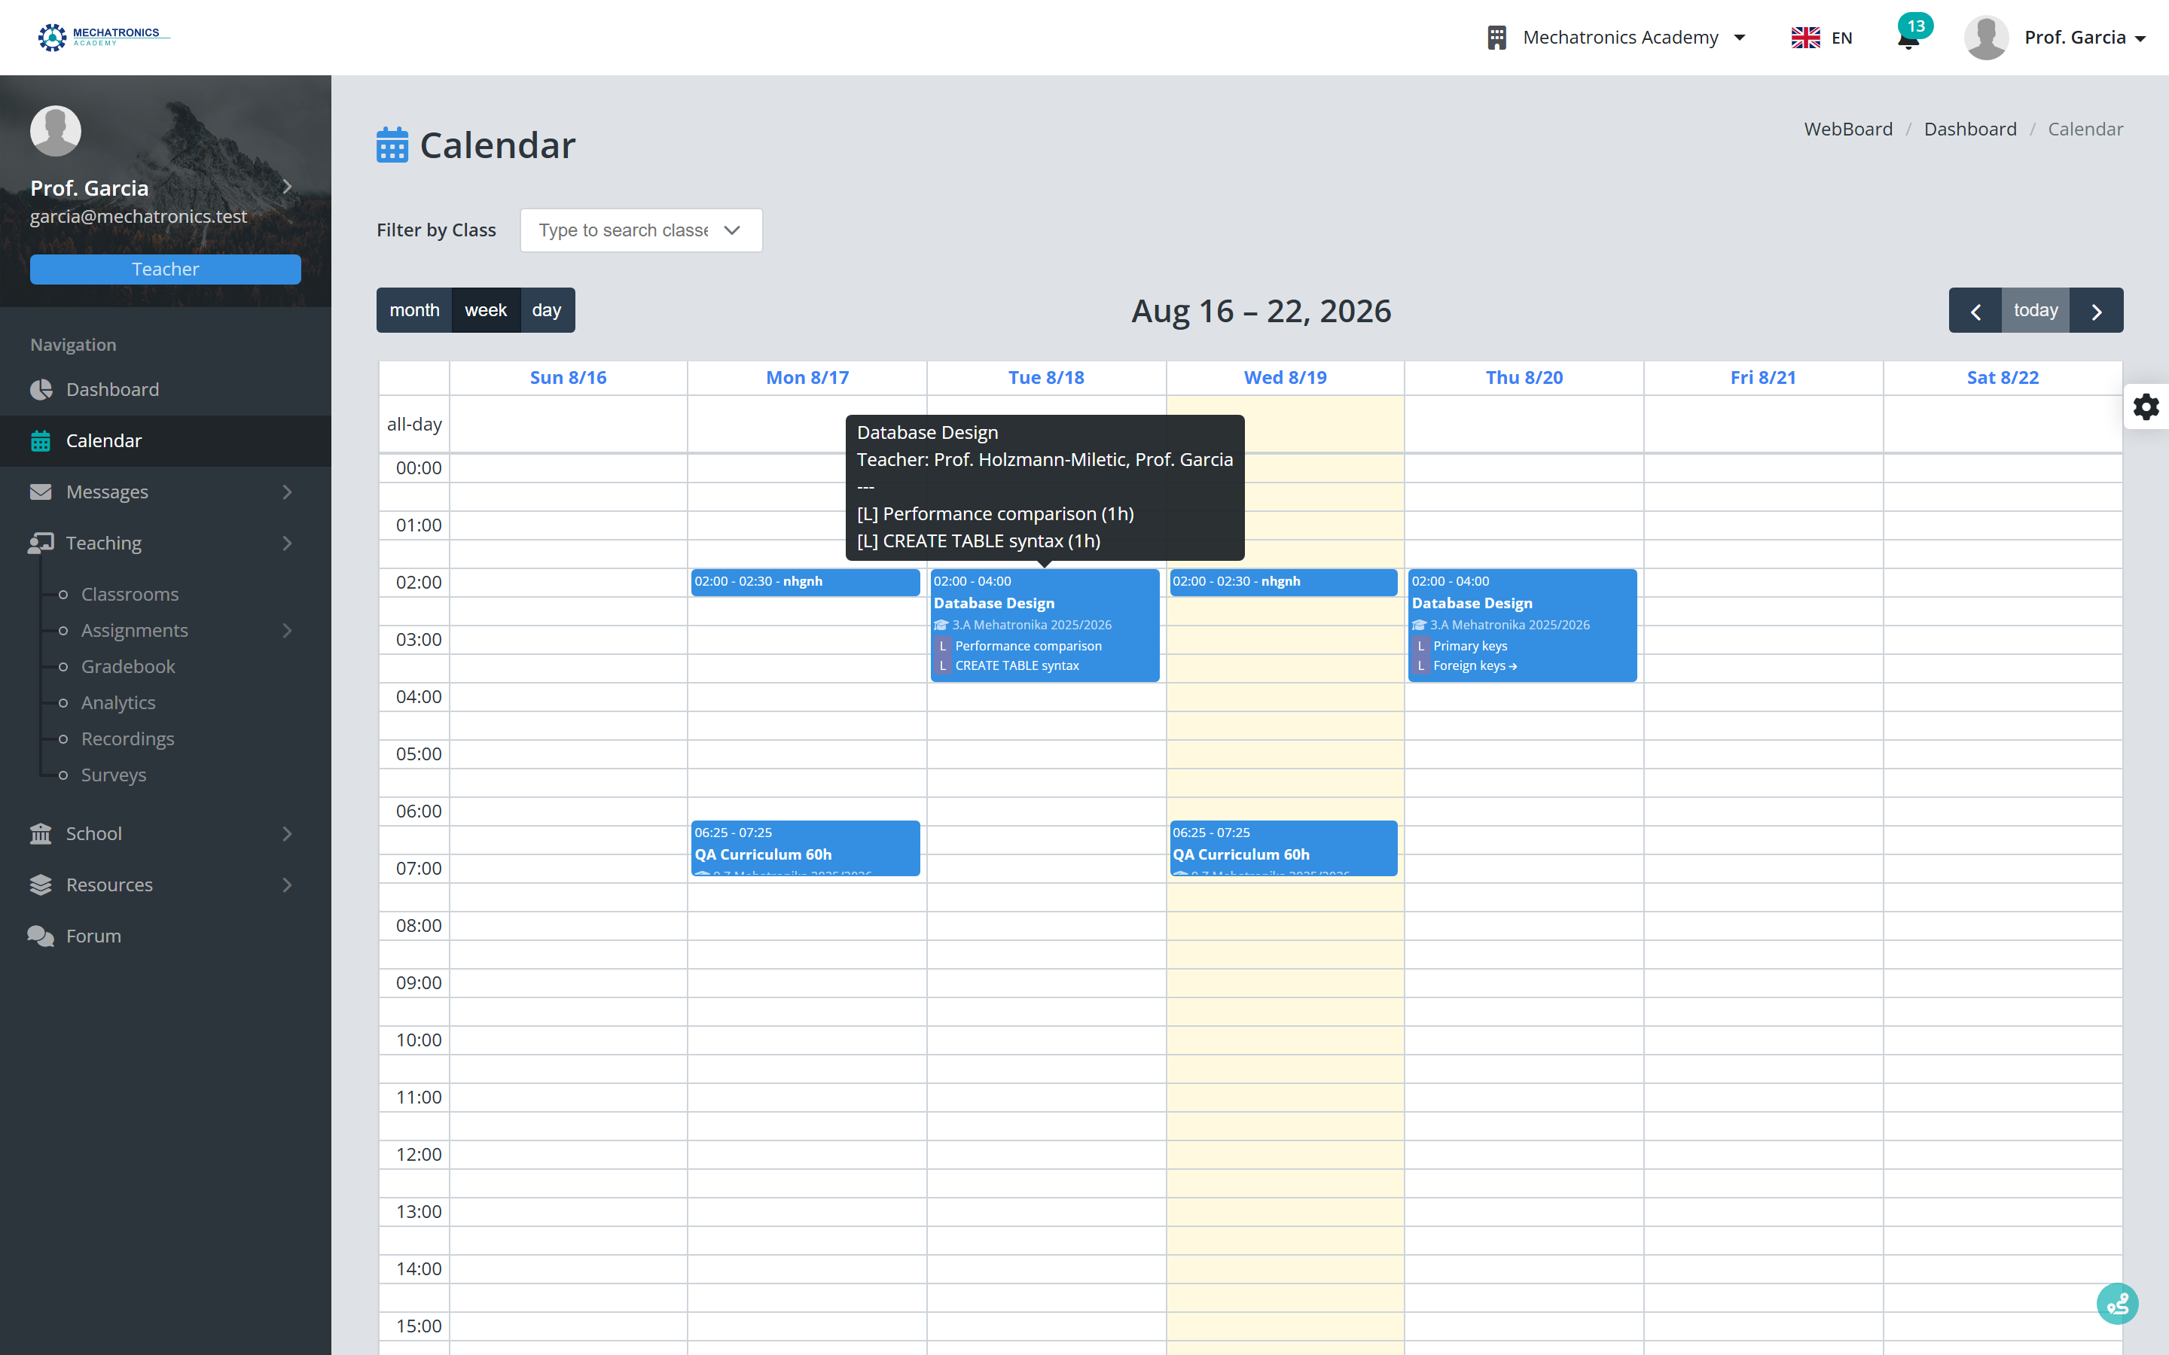Expand the Assignments submenu chevron

click(x=287, y=631)
